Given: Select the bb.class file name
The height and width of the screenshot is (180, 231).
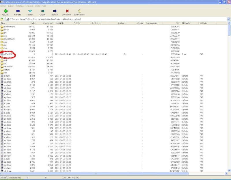Looking at the screenshot, I should (x=7, y=165).
